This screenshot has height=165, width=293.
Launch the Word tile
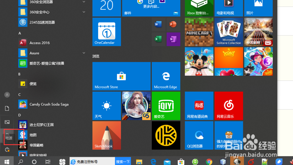click(158, 25)
